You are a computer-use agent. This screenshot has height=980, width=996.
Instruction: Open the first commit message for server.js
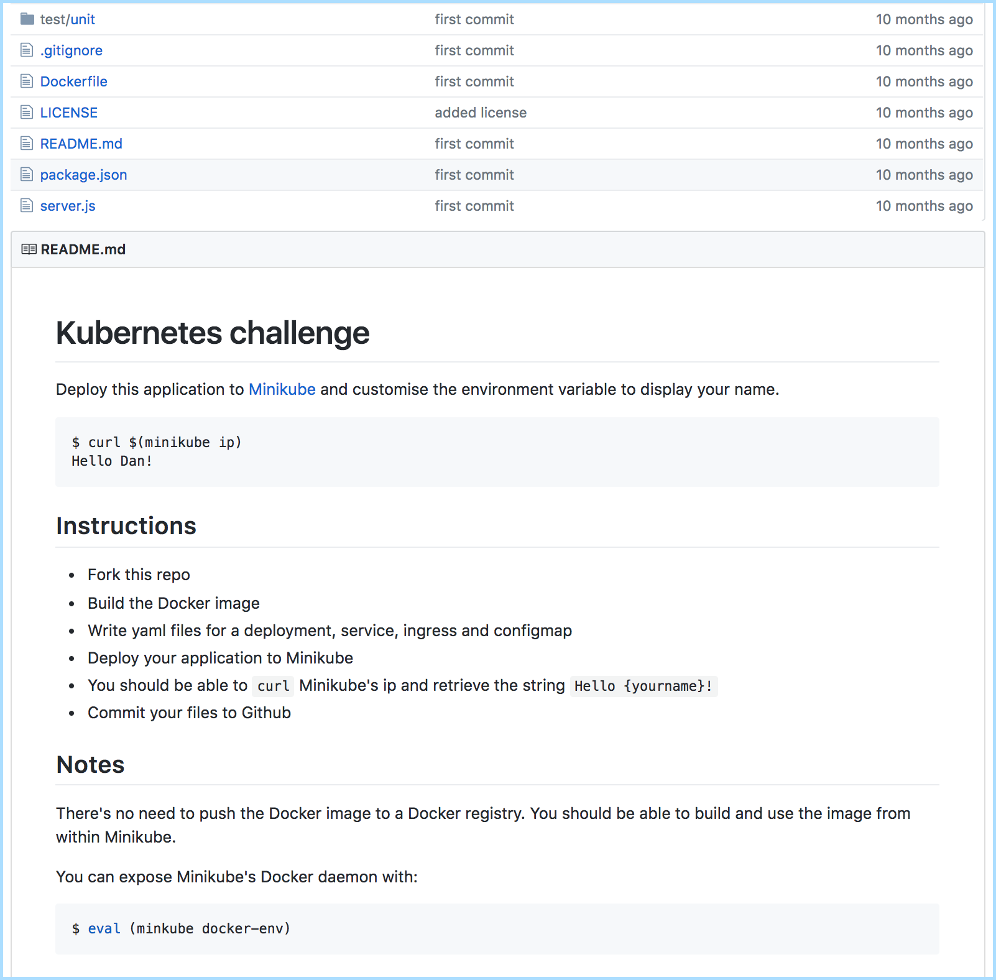click(474, 206)
